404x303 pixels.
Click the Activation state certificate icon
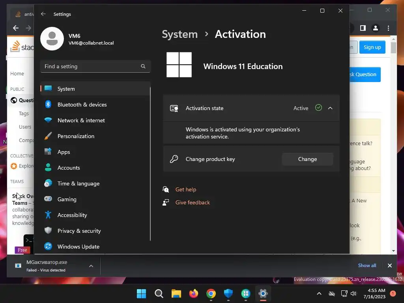point(174,108)
